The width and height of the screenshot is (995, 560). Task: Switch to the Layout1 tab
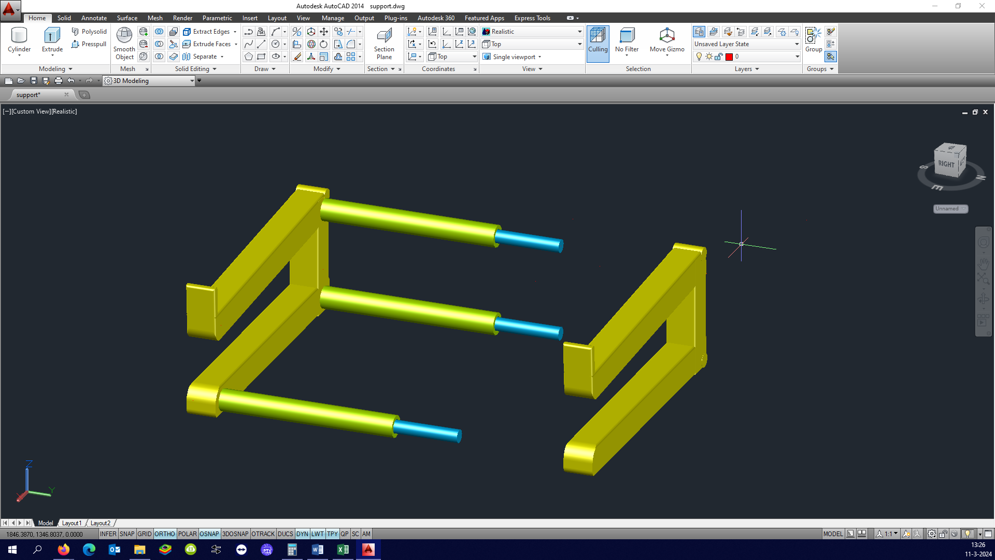click(x=72, y=523)
